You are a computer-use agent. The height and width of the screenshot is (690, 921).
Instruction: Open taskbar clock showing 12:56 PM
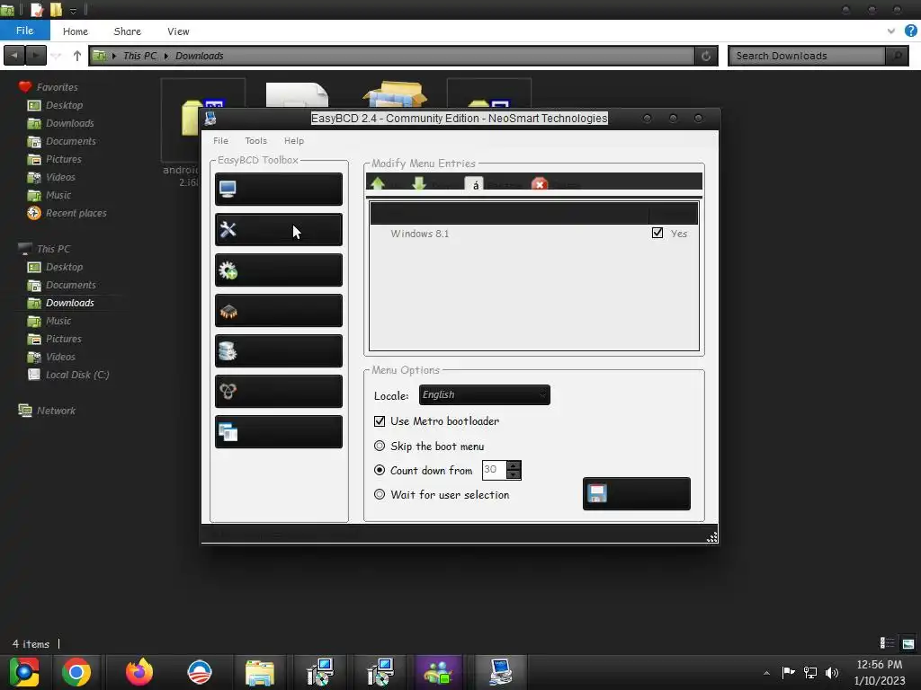(x=879, y=672)
